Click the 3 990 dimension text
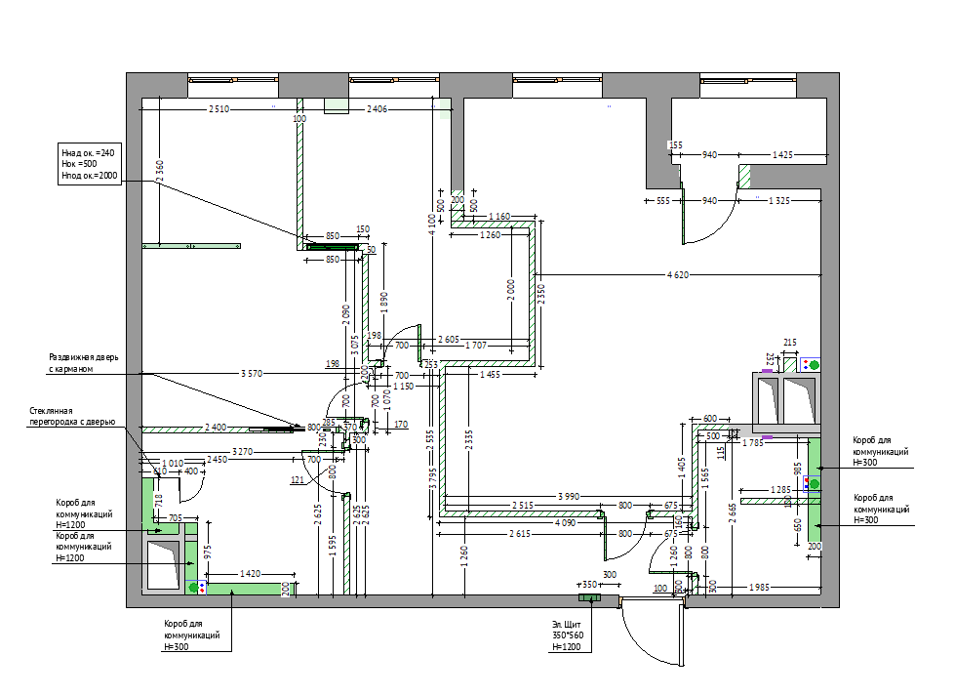The height and width of the screenshot is (696, 955). coord(569,497)
